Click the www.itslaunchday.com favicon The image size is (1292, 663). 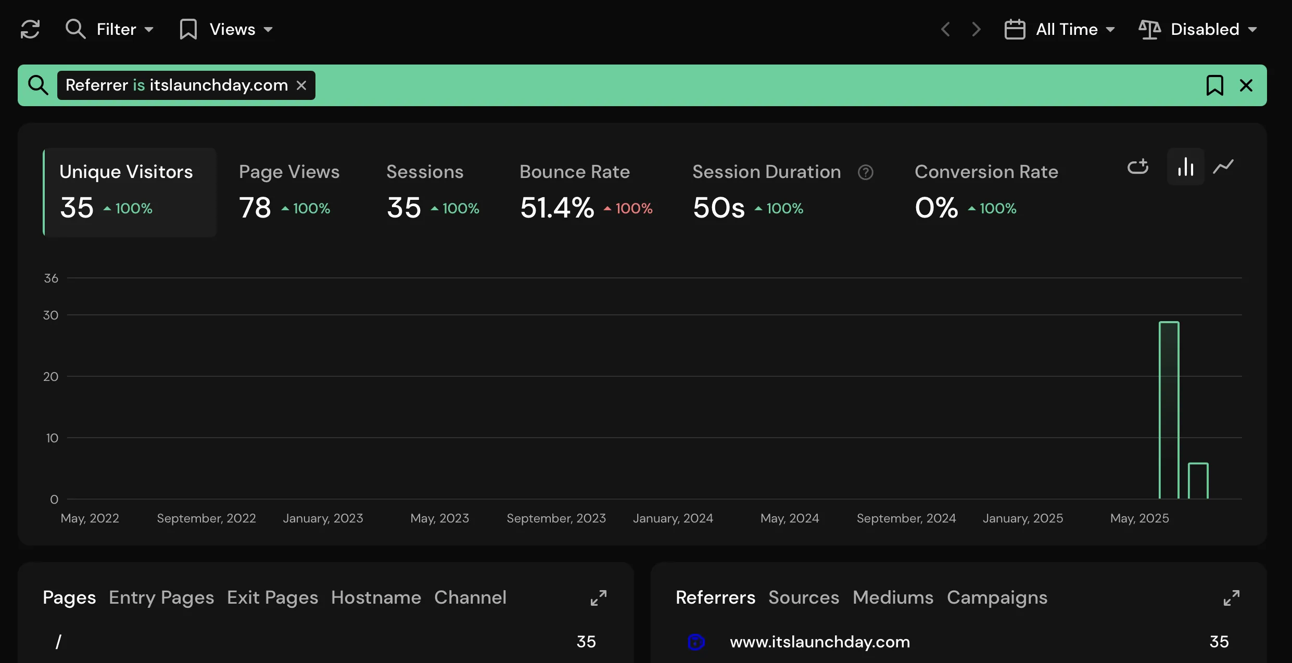pos(696,642)
